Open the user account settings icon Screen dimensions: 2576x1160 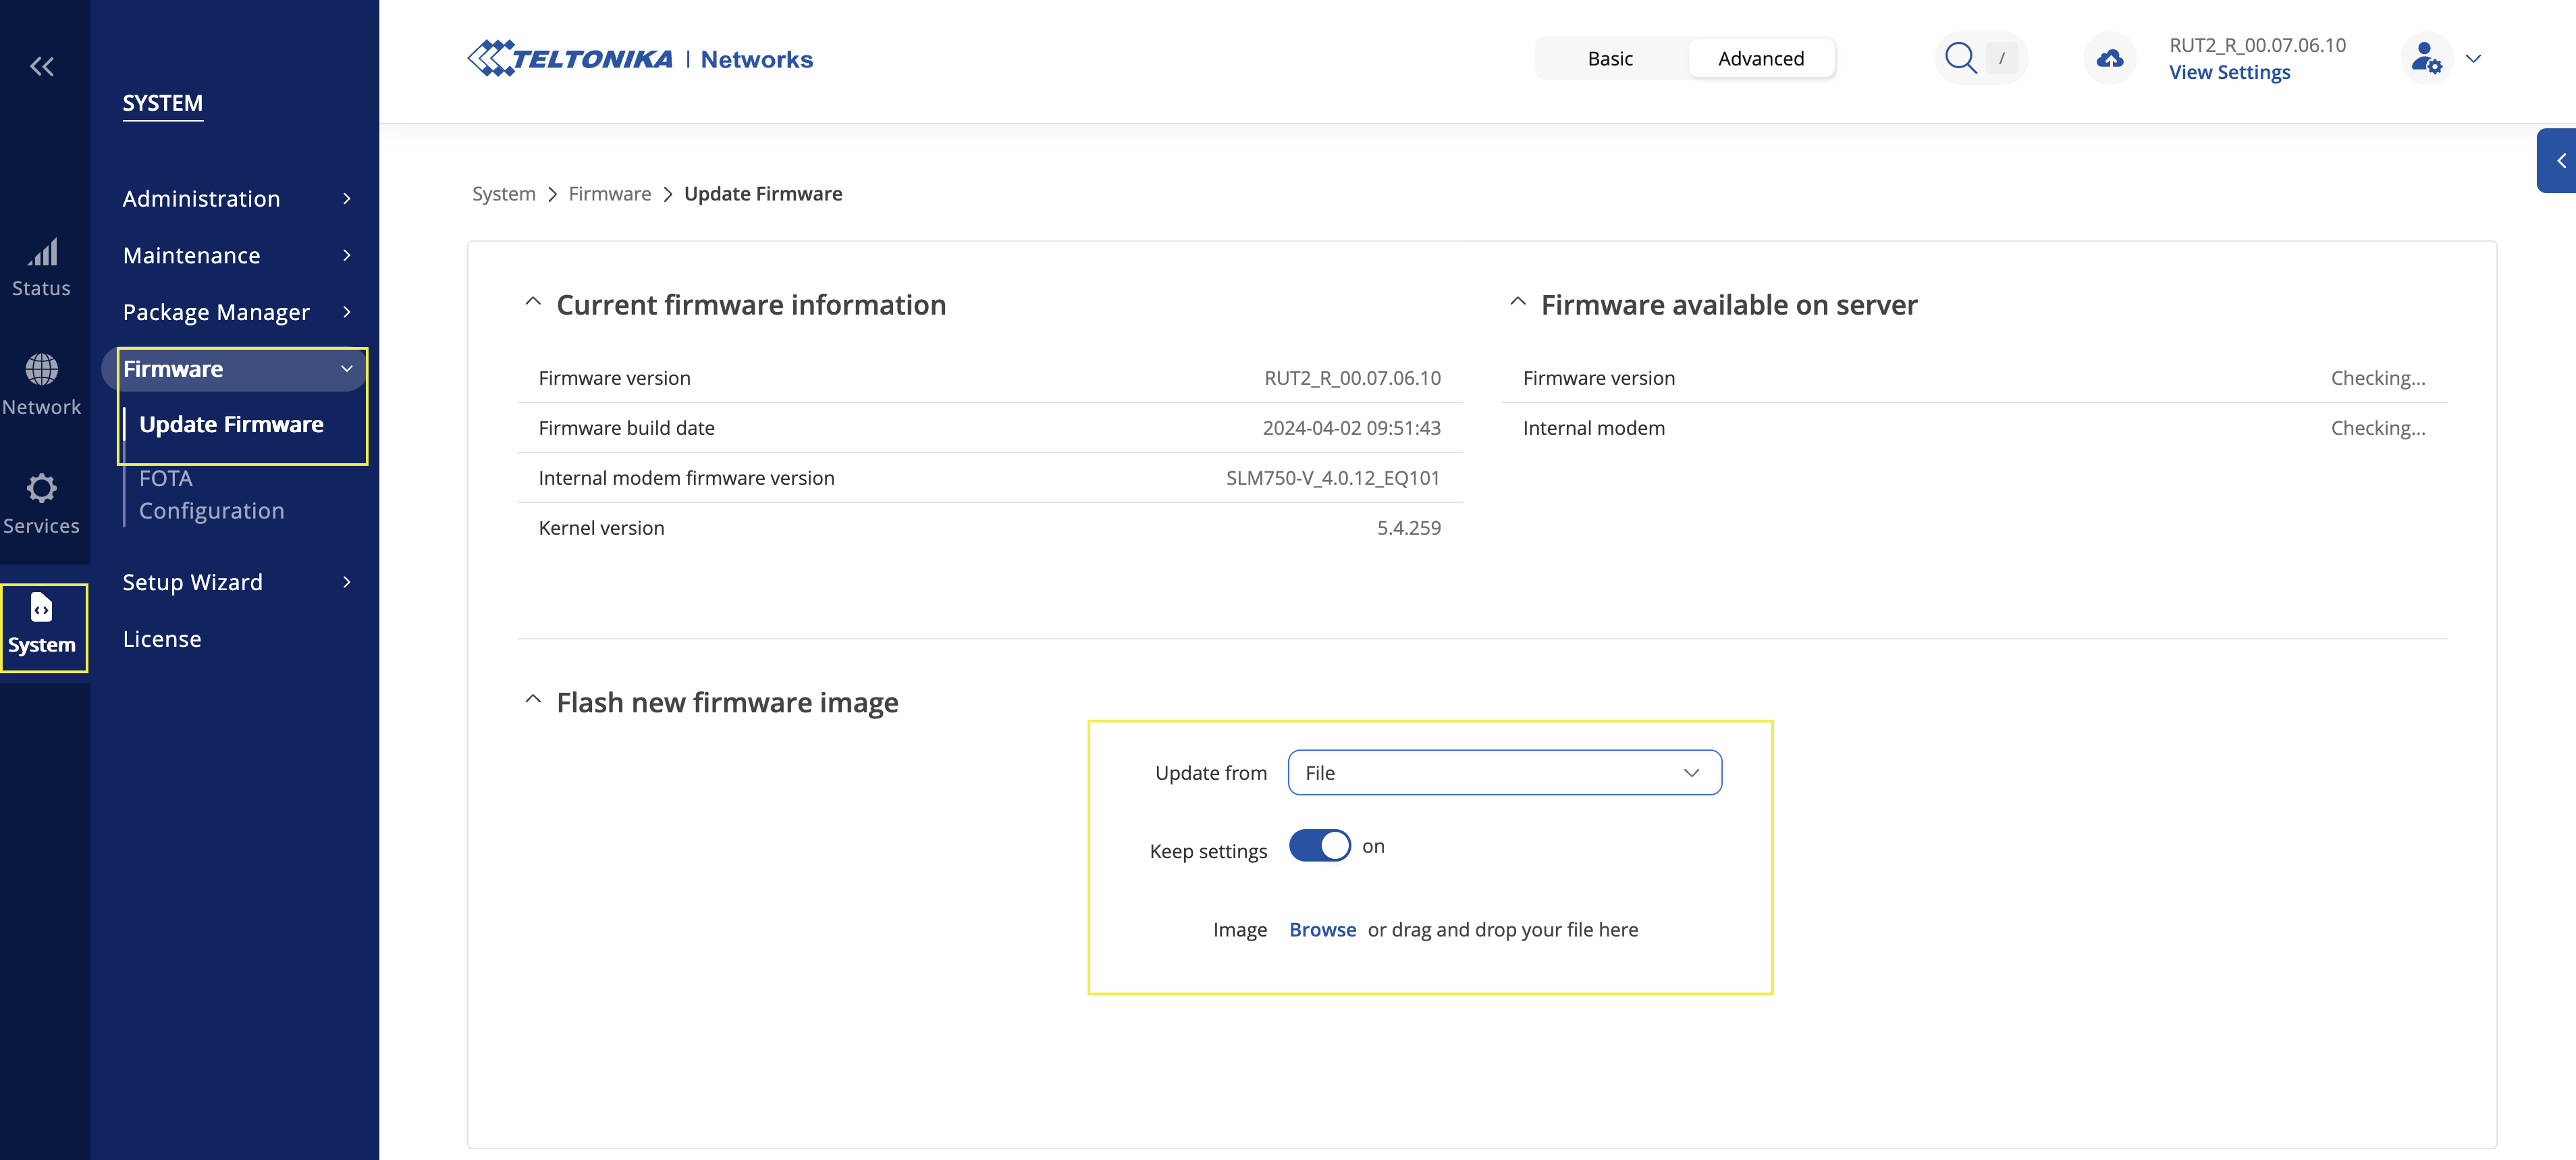[x=2426, y=59]
